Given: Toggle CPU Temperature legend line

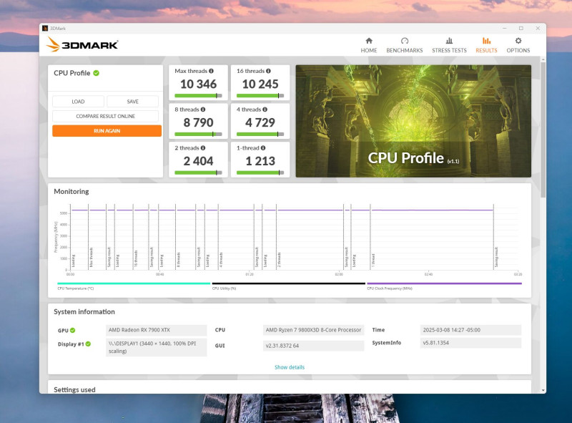Looking at the screenshot, I should coord(134,283).
